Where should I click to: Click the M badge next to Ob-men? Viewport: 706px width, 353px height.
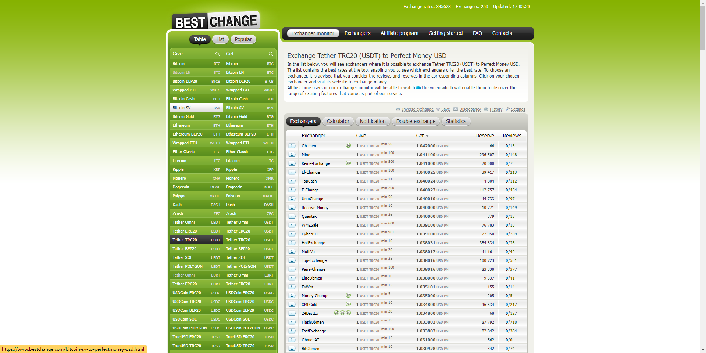coord(348,145)
